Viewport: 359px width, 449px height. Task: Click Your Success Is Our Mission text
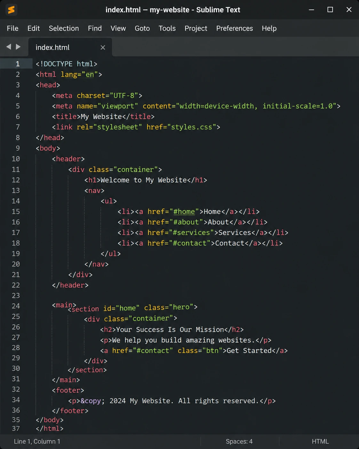[x=170, y=330]
